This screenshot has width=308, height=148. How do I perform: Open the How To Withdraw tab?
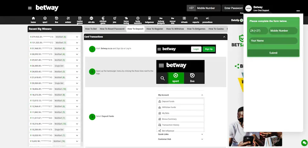click(x=175, y=29)
